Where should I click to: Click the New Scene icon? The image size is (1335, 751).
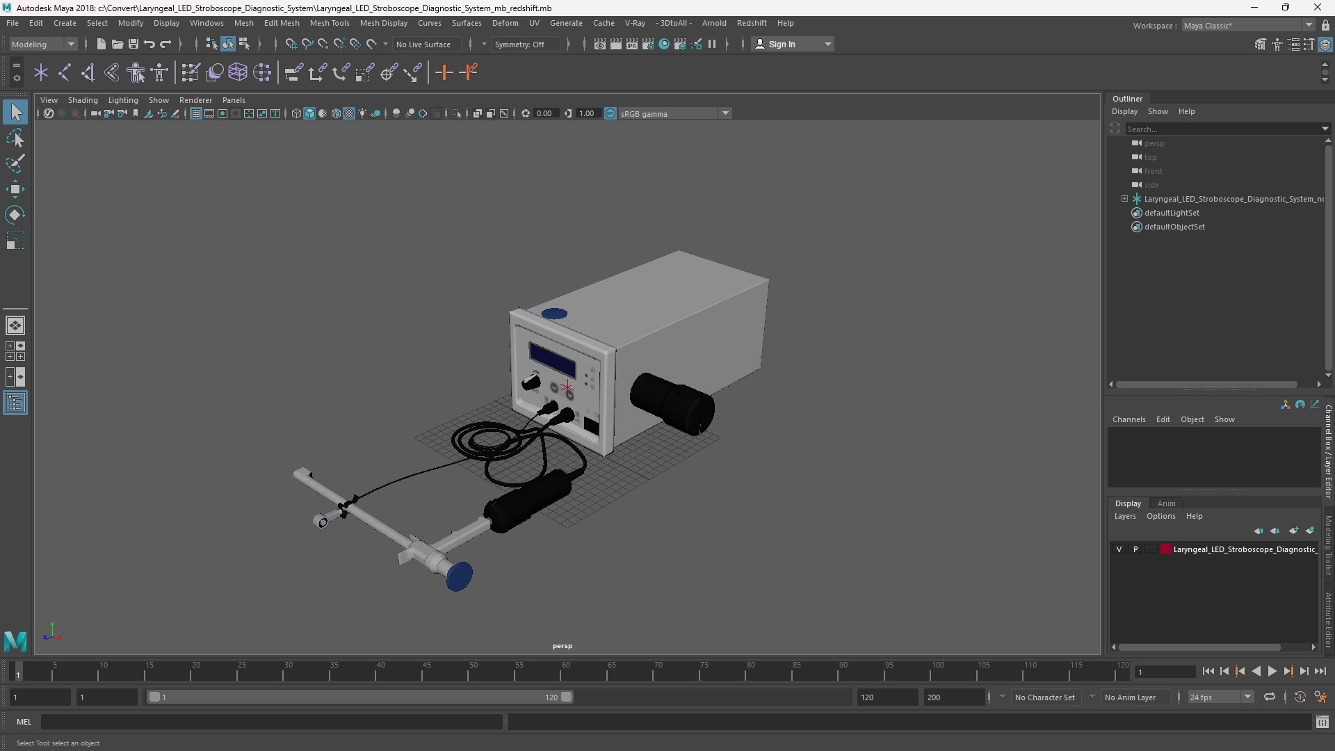pyautogui.click(x=101, y=44)
